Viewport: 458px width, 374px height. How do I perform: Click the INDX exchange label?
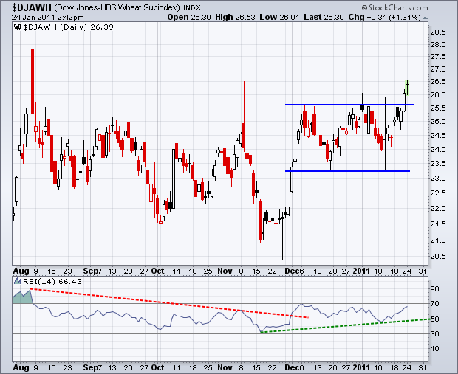click(x=192, y=8)
